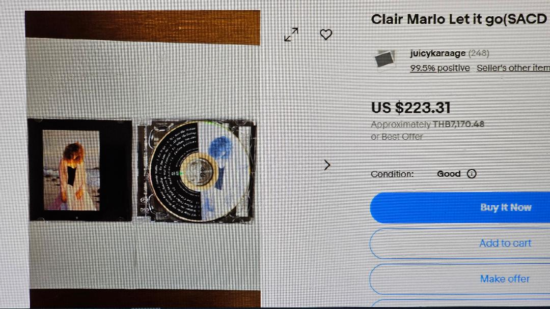Click the partly visible button below Make offer
The image size is (550, 309).
(460, 304)
